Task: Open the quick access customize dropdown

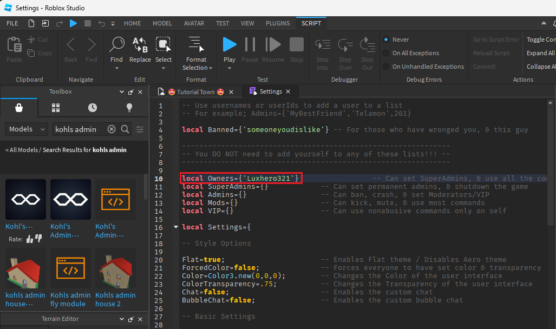Action: coord(113,24)
